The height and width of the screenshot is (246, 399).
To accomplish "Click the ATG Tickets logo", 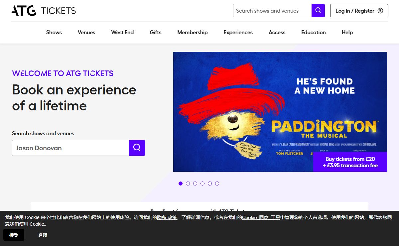I will tap(44, 11).
